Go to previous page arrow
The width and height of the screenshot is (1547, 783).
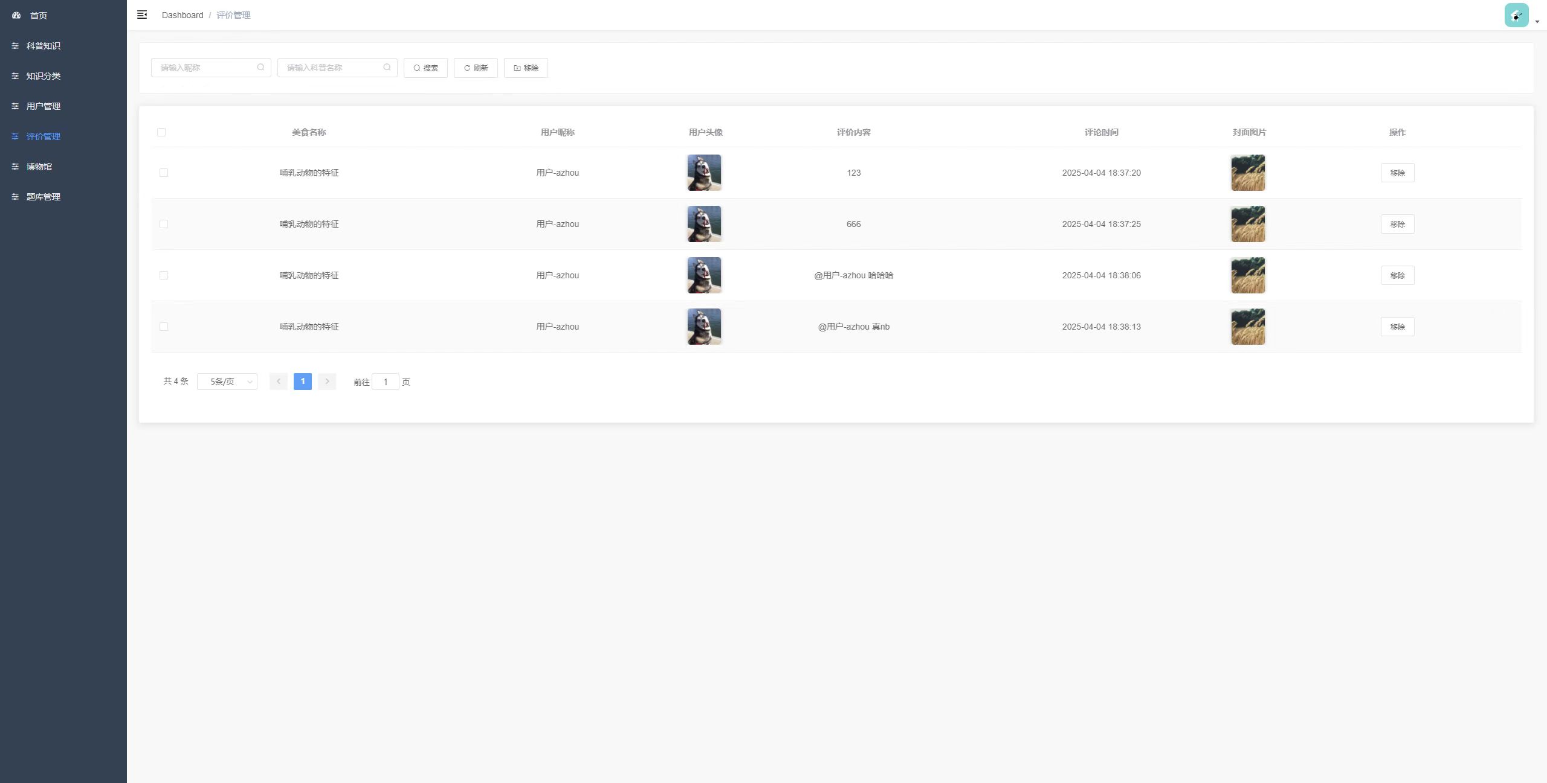coord(279,382)
